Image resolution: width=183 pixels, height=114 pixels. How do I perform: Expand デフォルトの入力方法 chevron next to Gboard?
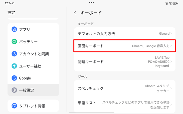(171, 33)
